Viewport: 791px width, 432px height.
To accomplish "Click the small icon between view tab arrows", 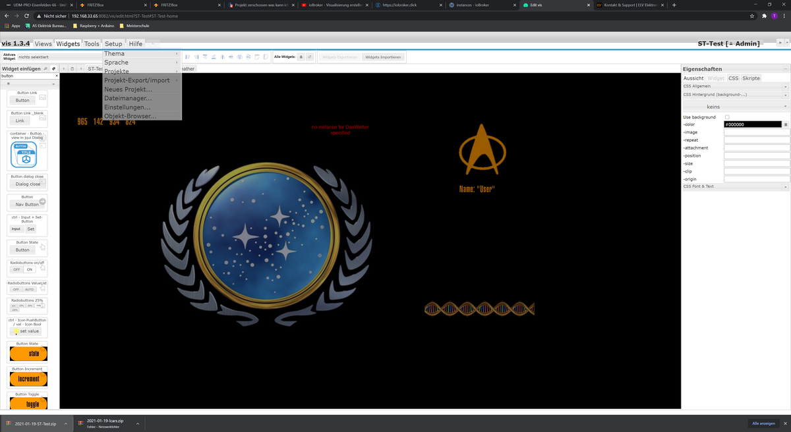I will (72, 68).
